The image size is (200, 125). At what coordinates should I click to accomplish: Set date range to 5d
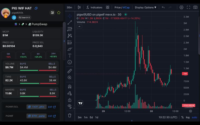point(91,117)
